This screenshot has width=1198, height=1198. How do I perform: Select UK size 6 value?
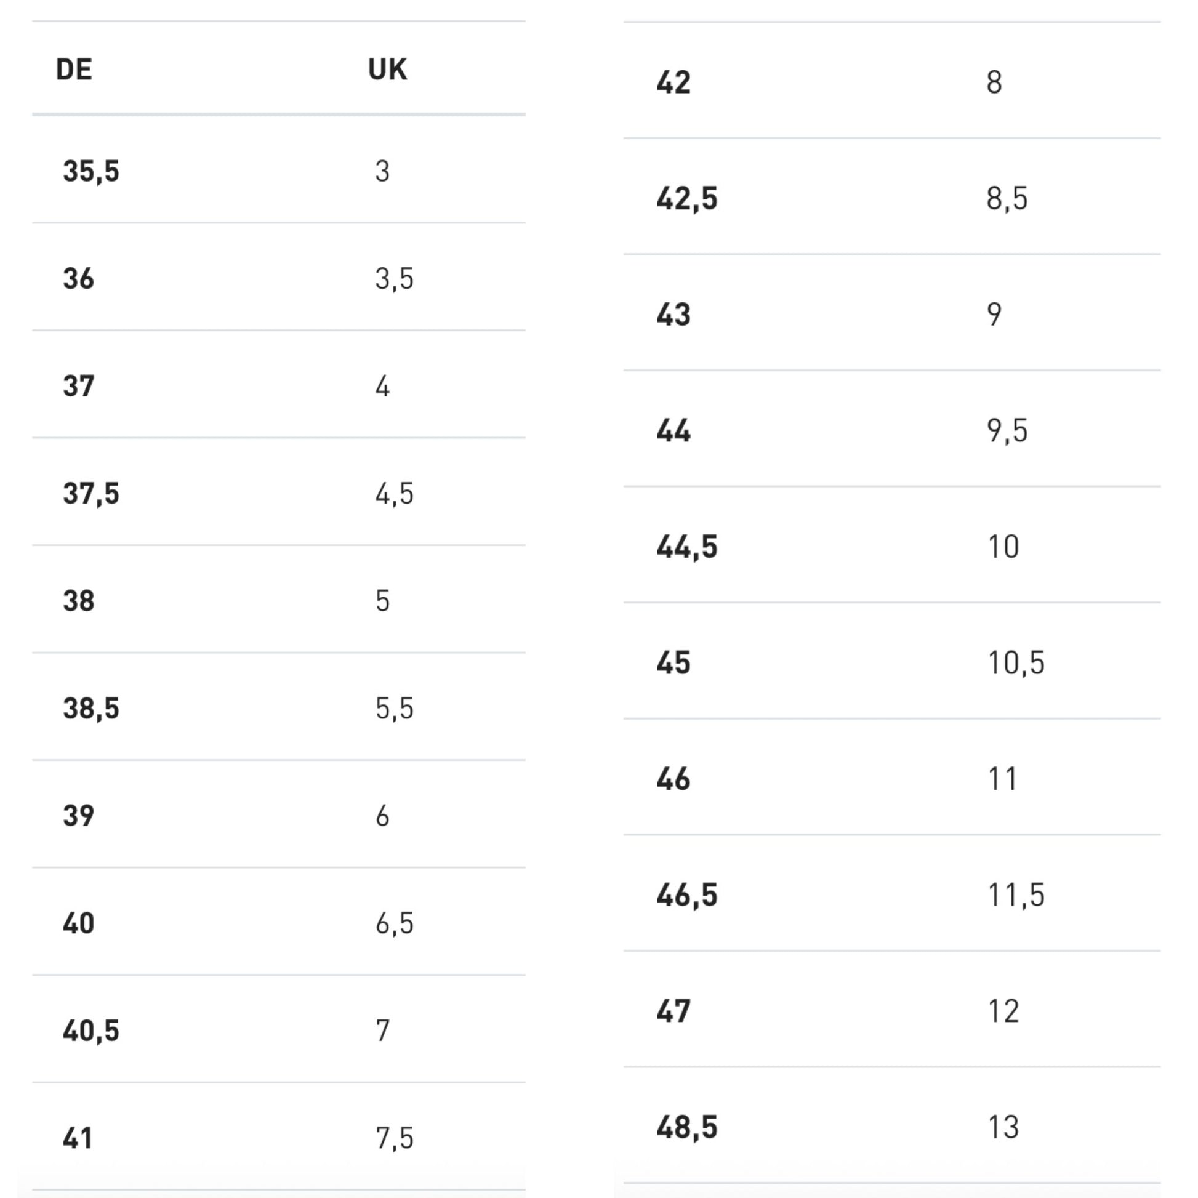click(x=382, y=816)
